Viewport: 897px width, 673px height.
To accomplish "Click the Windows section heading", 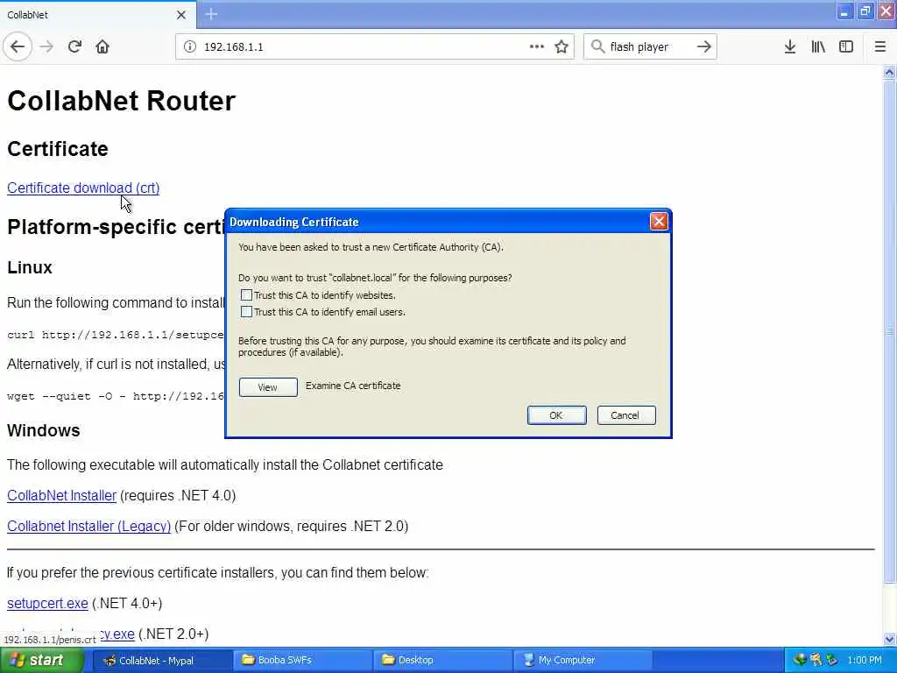I will (44, 430).
